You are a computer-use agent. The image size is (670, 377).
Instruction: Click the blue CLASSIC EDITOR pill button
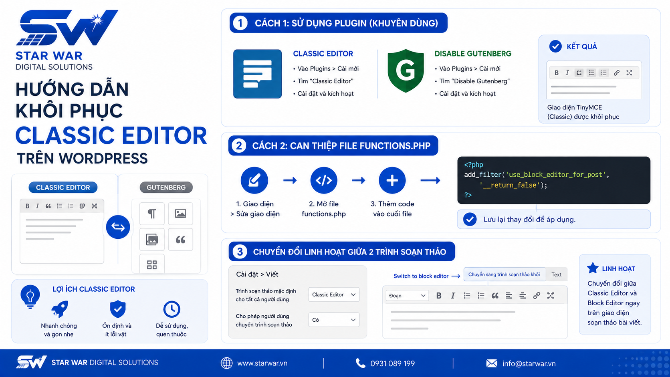[x=63, y=187]
